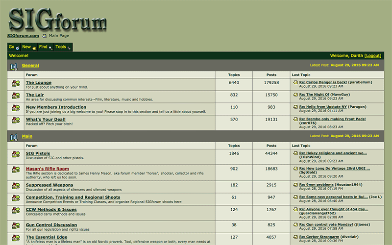
Task: Click last-post icon next to personal bests topic
Action: coord(295,197)
